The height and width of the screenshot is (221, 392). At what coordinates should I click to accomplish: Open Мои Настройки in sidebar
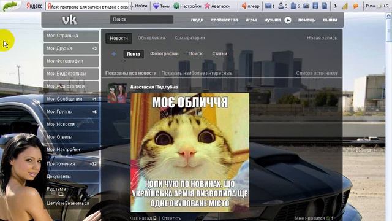[x=71, y=150]
